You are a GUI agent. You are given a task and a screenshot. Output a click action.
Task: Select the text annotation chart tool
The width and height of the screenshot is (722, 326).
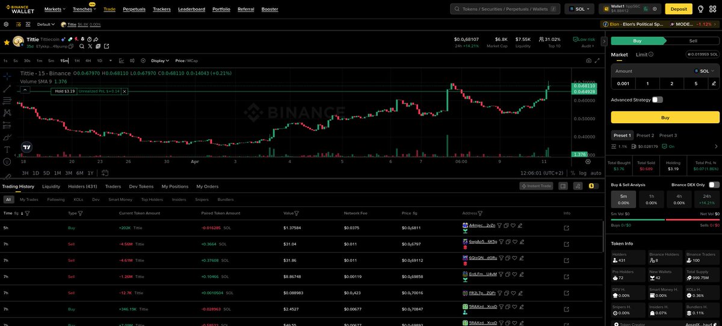(7, 149)
